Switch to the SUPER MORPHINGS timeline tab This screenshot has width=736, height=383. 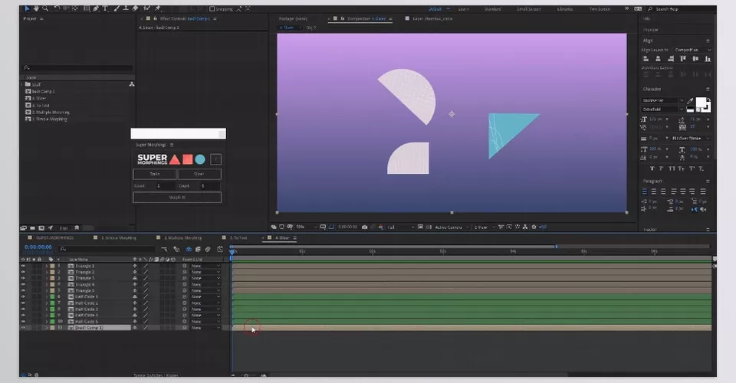(54, 237)
